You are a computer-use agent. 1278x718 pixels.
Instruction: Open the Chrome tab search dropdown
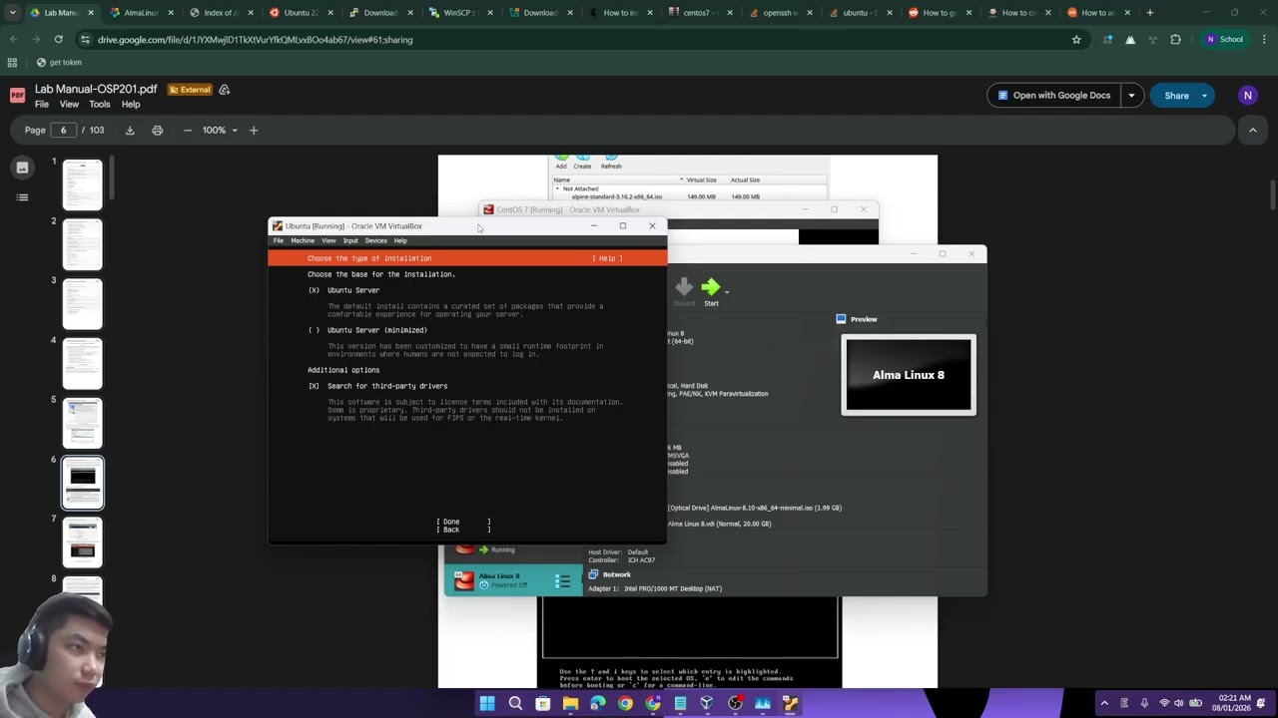12,13
